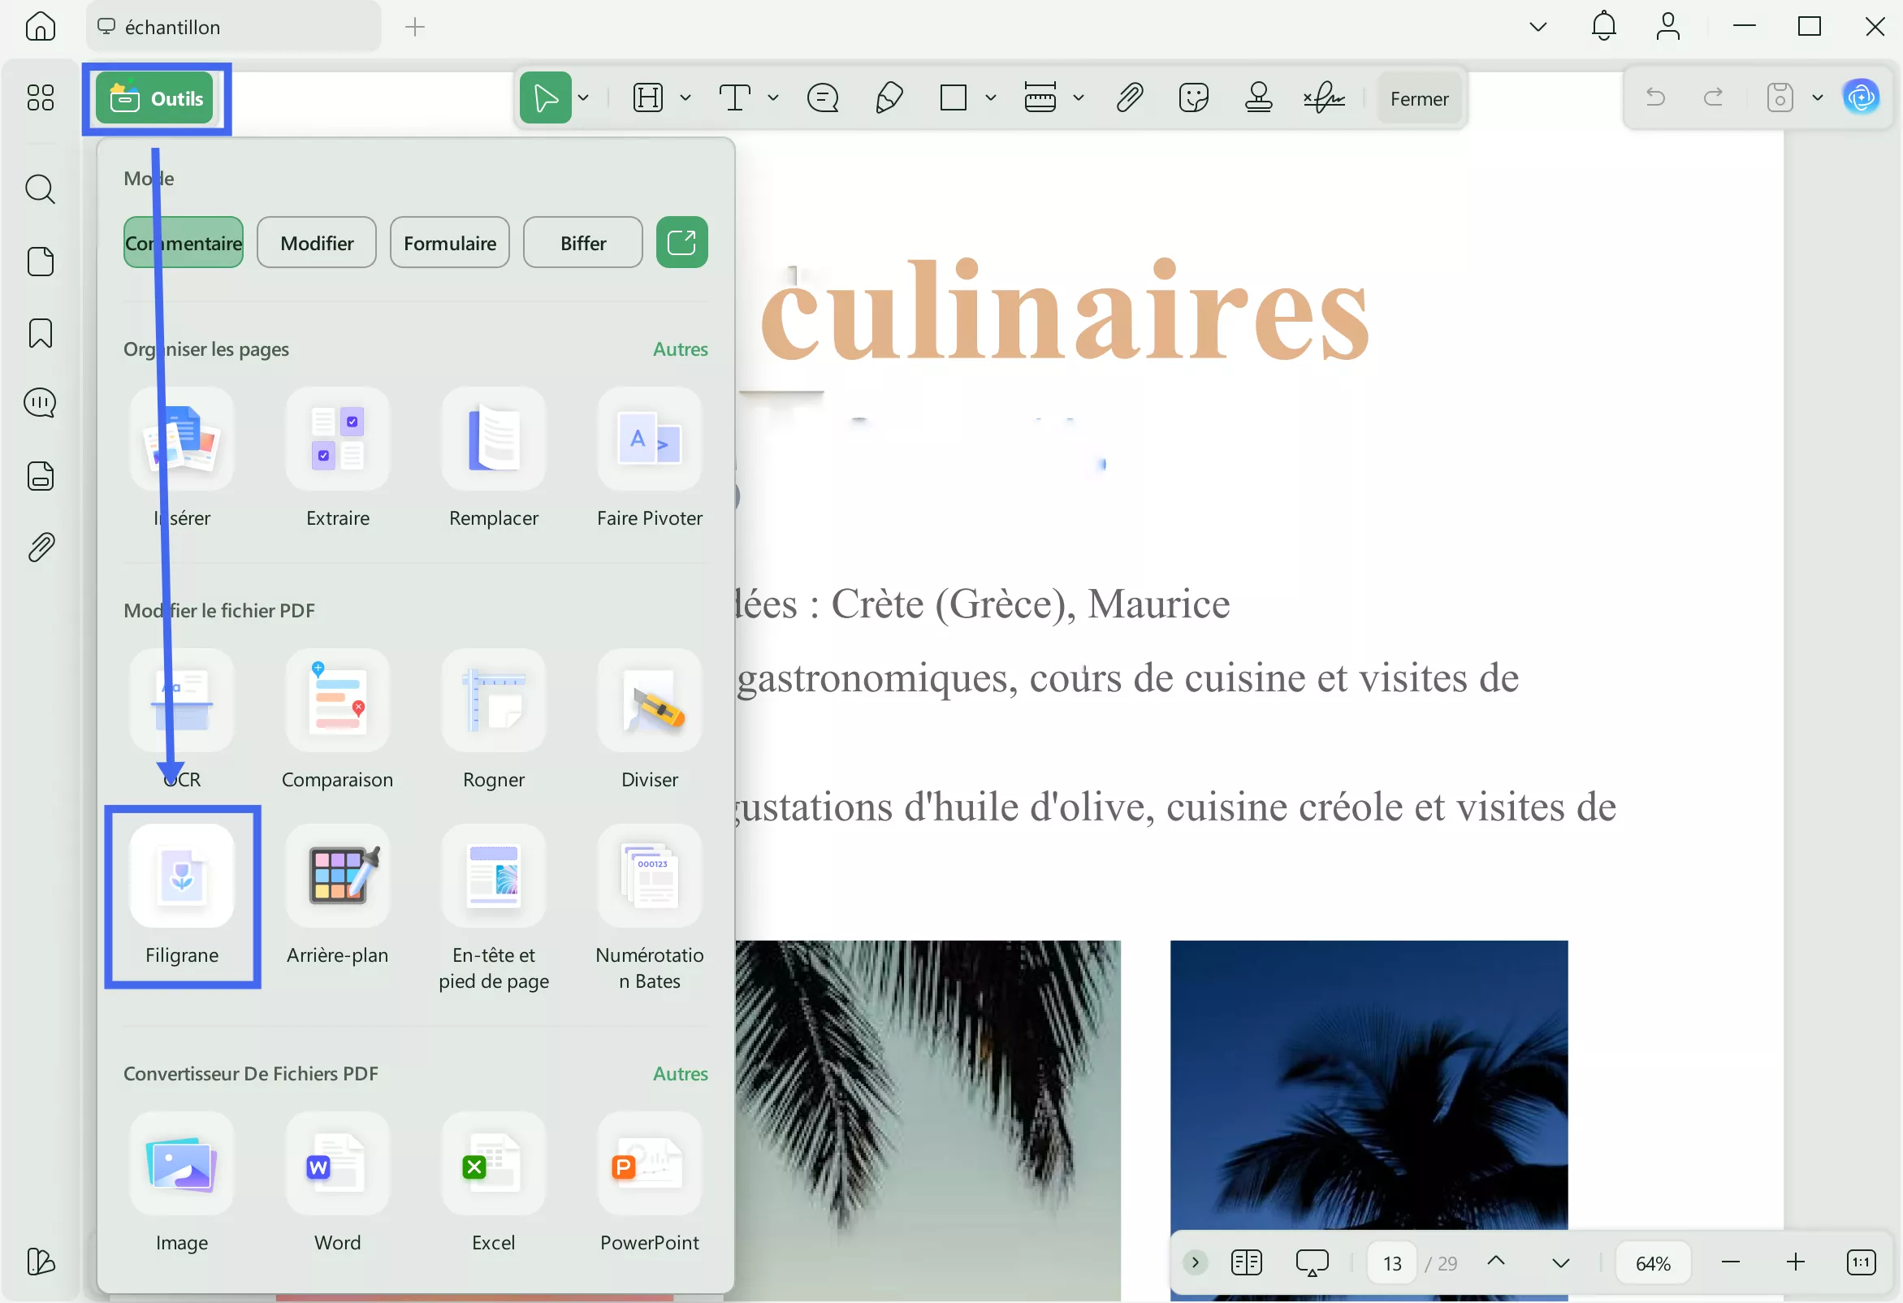1903x1303 pixels.
Task: Click the Fermer button
Action: 1419,97
